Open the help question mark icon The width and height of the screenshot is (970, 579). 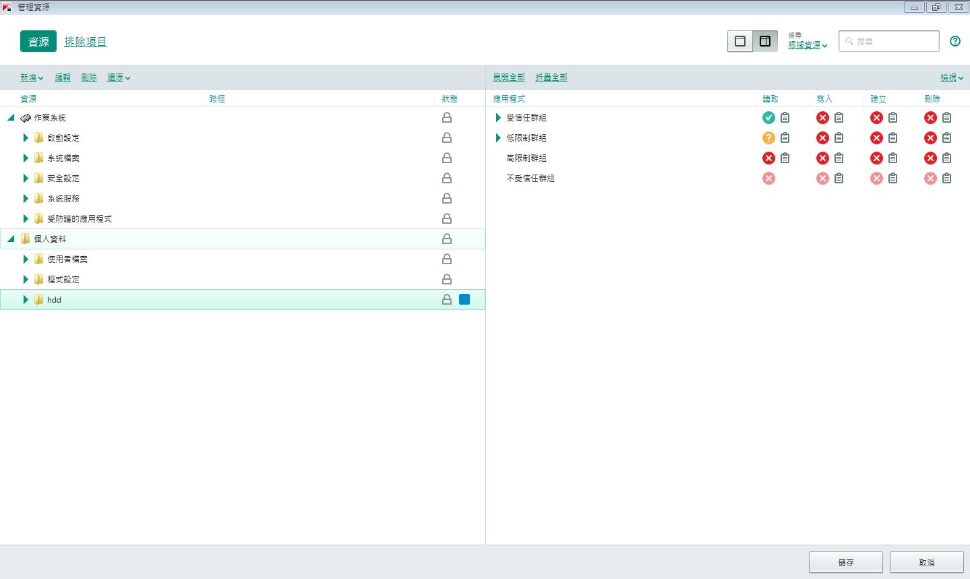coord(954,41)
